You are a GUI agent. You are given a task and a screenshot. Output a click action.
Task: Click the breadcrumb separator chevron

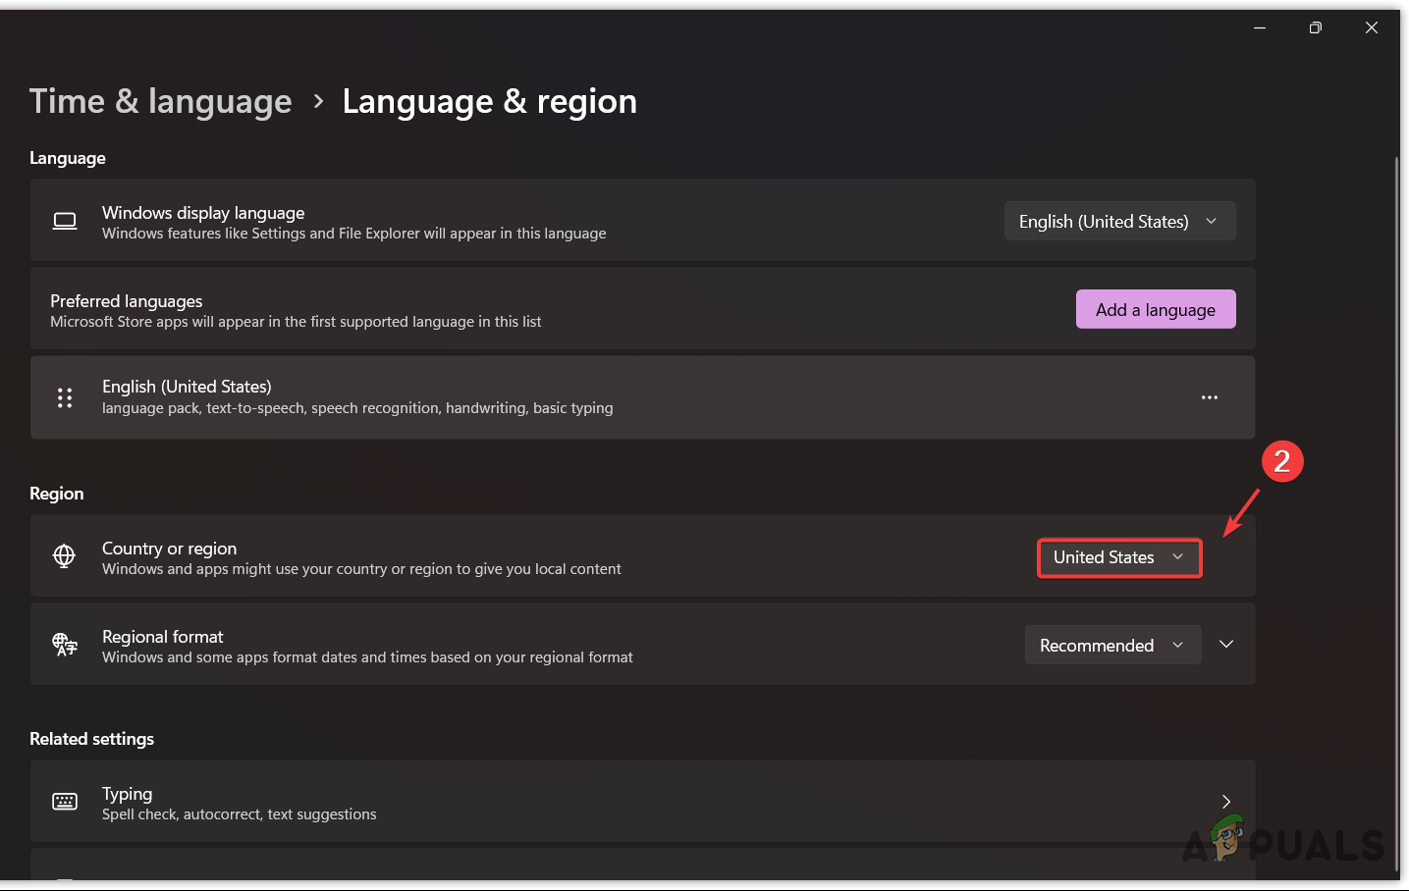point(318,101)
